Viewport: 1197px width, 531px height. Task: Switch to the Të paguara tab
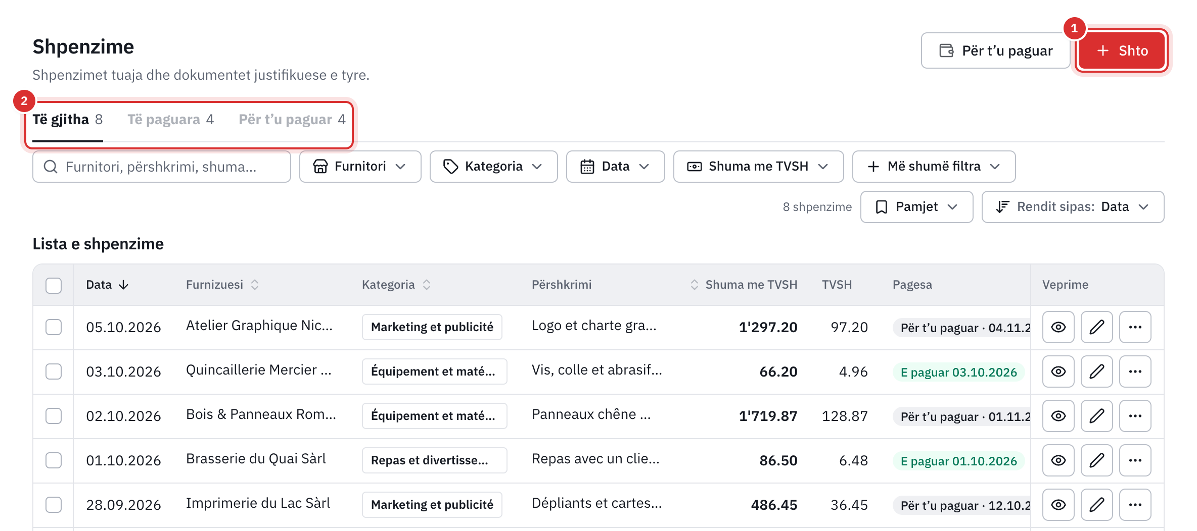[x=171, y=120]
